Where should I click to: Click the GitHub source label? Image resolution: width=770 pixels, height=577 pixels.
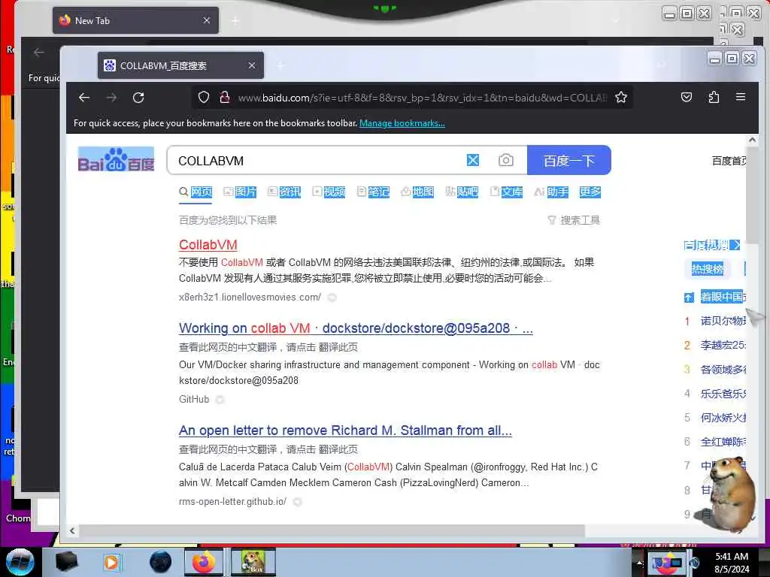point(194,400)
